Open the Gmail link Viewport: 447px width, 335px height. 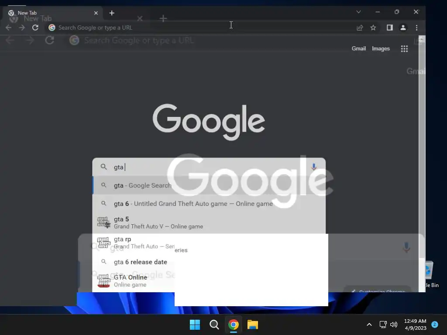[x=359, y=49]
